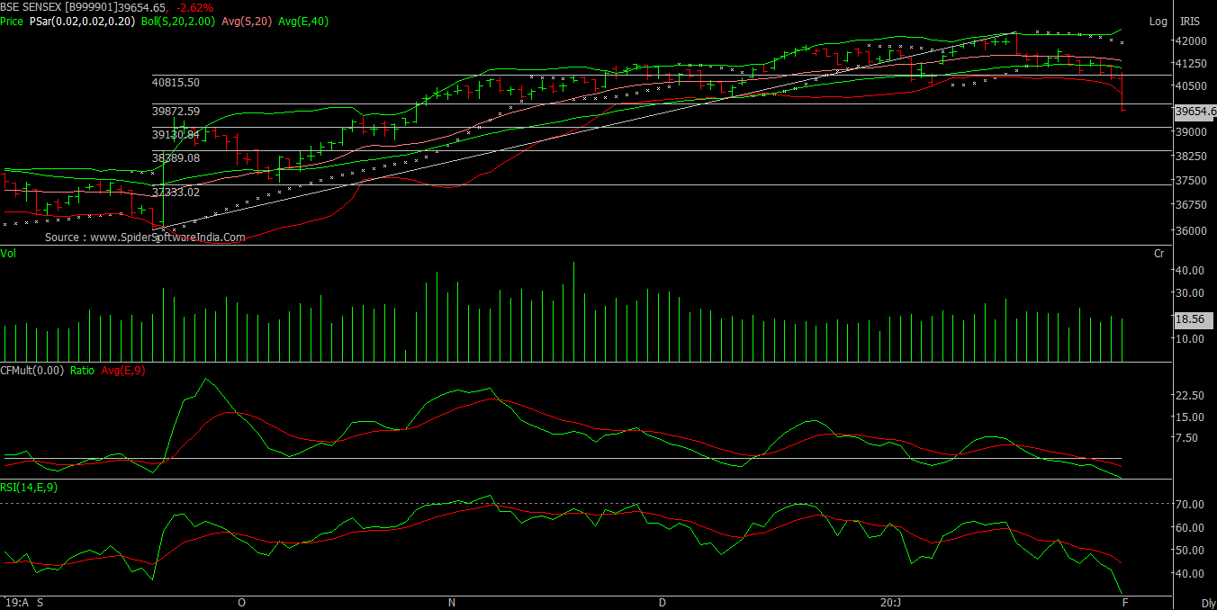This screenshot has width=1217, height=610.
Task: Click the Avg(E,9) label in CFMult panel
Action: [122, 370]
